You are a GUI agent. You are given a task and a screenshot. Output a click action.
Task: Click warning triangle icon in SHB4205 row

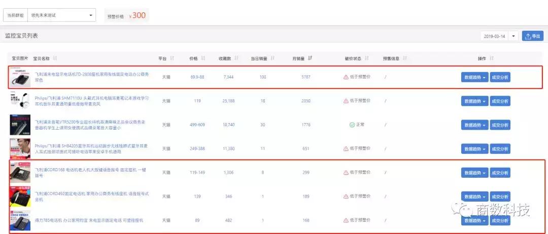click(x=346, y=148)
